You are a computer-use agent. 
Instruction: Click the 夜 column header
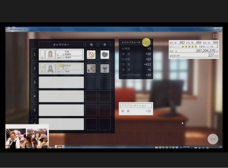coord(105,45)
